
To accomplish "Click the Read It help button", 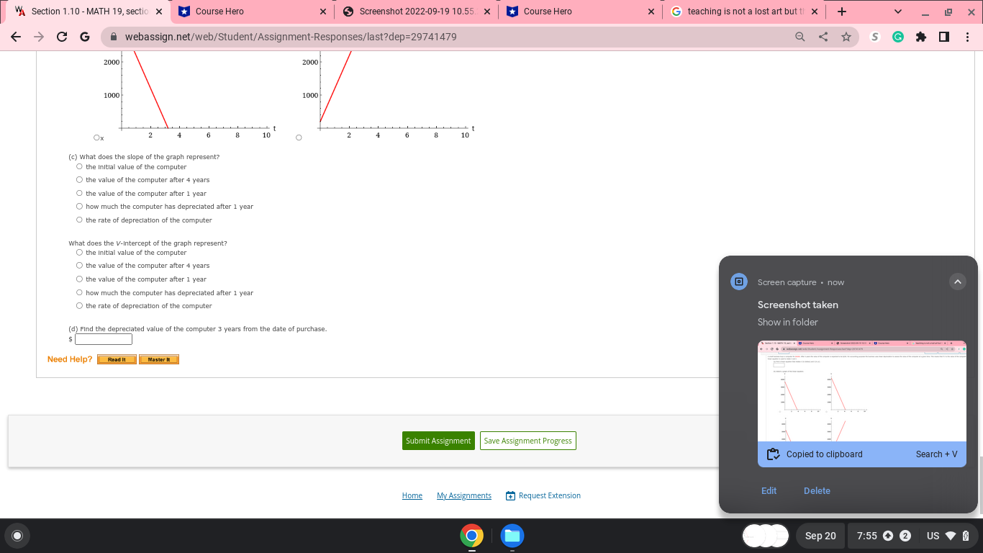I will coord(116,359).
